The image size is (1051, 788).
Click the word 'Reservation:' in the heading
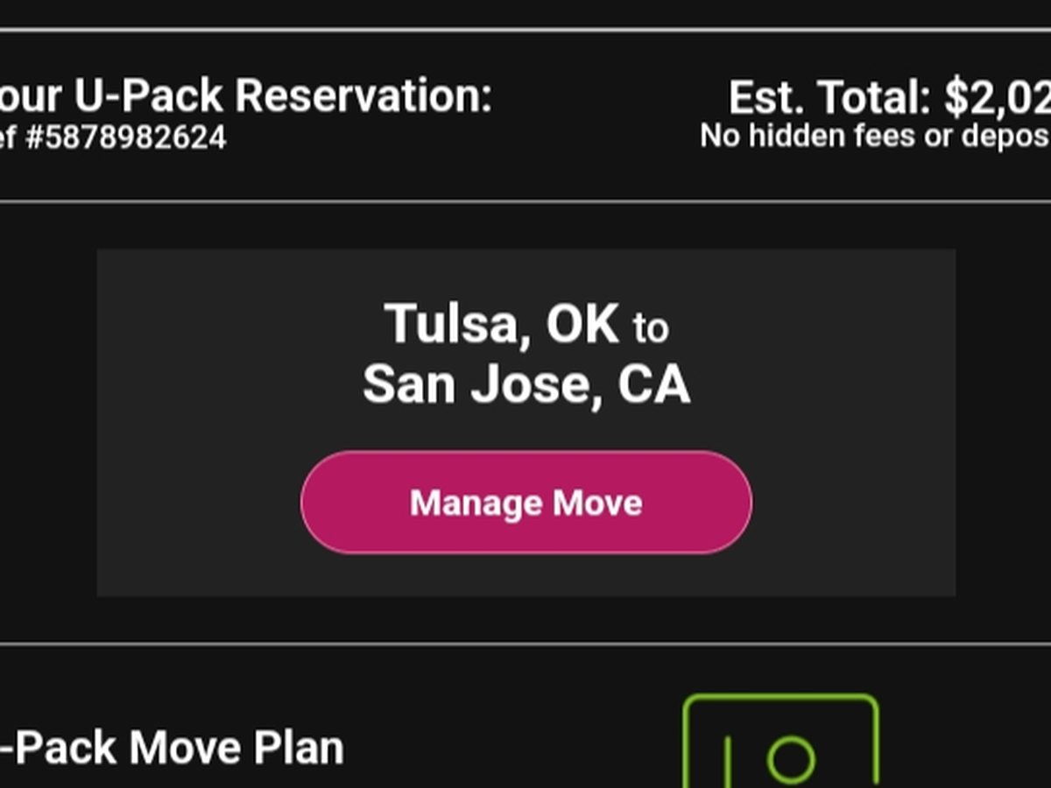(x=364, y=96)
